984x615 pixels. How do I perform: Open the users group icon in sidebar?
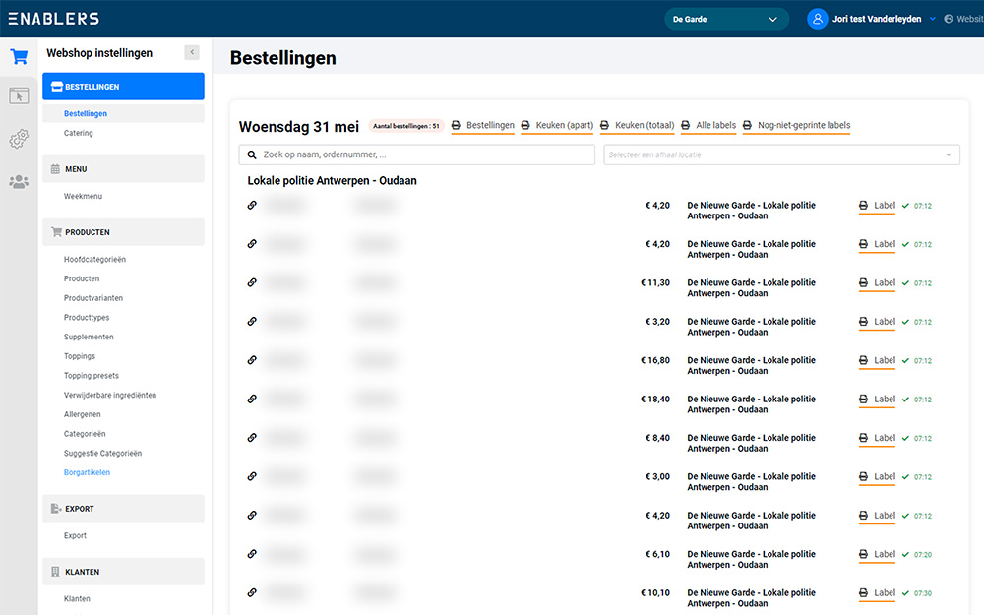19,182
